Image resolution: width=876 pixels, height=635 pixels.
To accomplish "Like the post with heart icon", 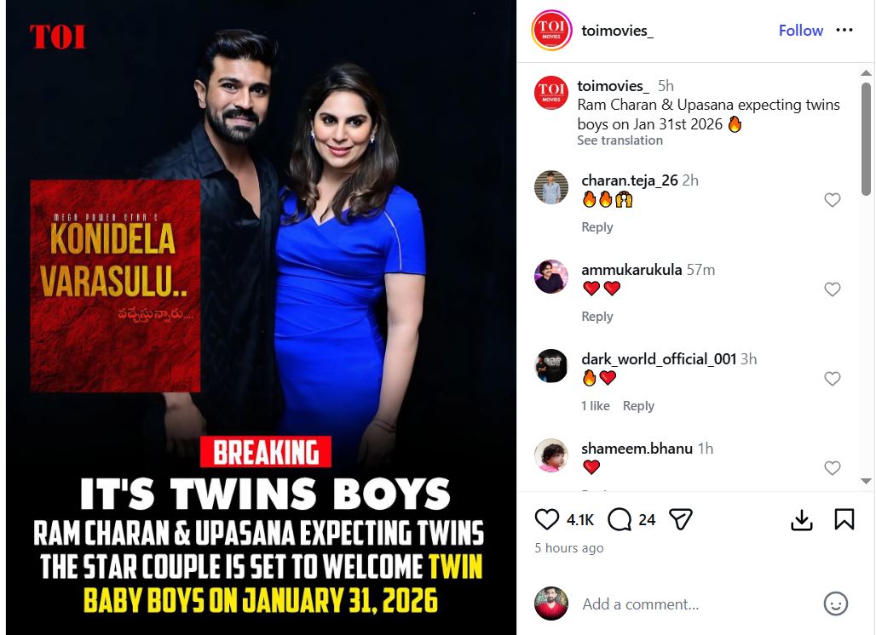I will [546, 519].
